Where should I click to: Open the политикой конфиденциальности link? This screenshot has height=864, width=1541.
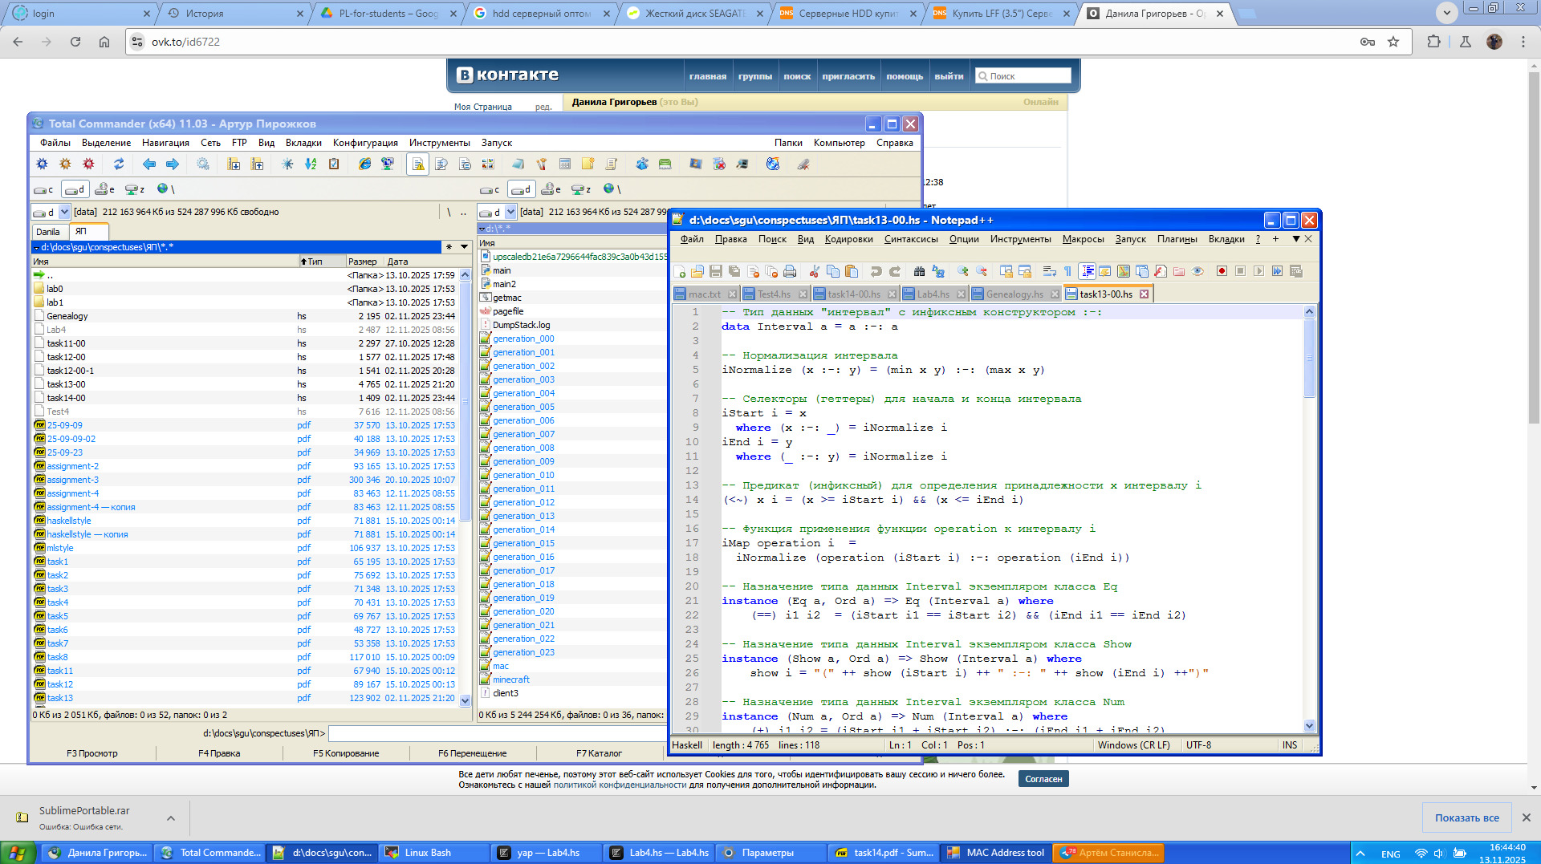tap(619, 785)
